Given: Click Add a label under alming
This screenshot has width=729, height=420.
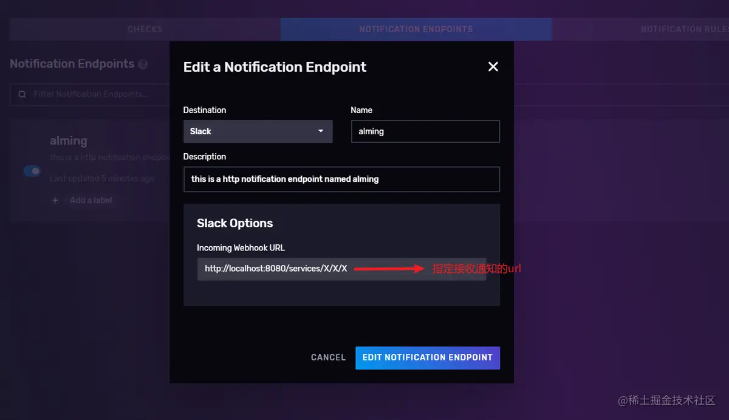Looking at the screenshot, I should coord(91,201).
